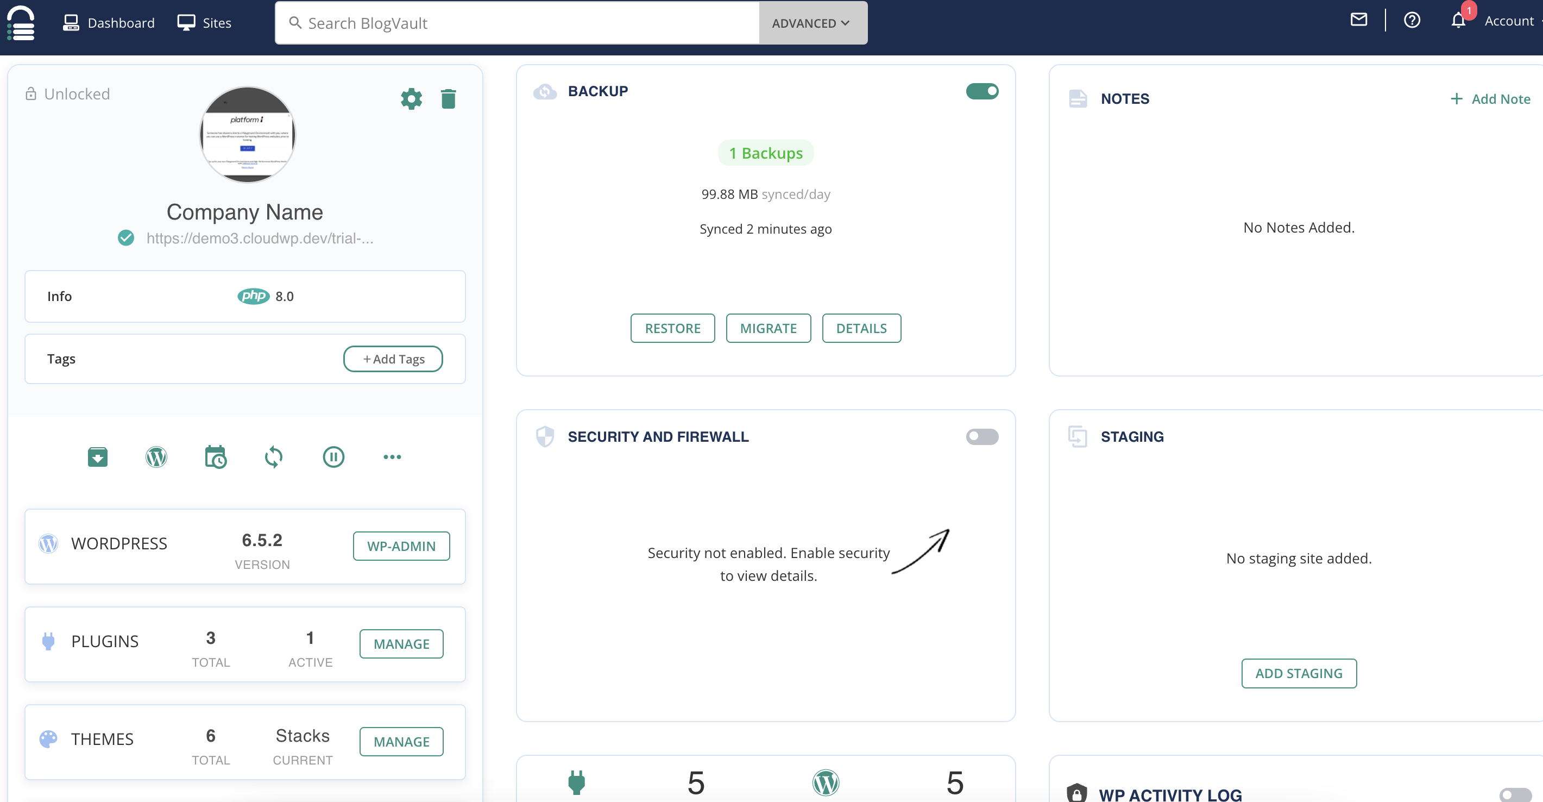This screenshot has width=1543, height=802.
Task: Click the sync/refresh icon
Action: click(x=274, y=457)
